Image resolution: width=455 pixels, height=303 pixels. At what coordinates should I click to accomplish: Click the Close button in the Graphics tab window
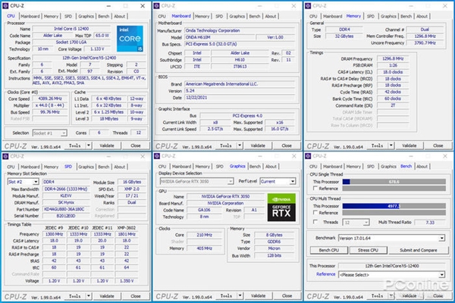pos(287,295)
